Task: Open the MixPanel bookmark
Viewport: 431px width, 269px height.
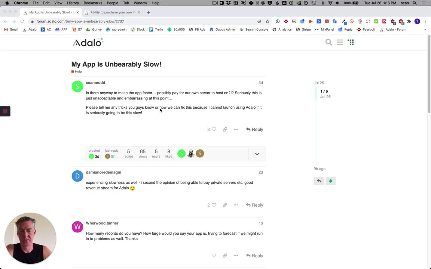Action: coord(324,30)
